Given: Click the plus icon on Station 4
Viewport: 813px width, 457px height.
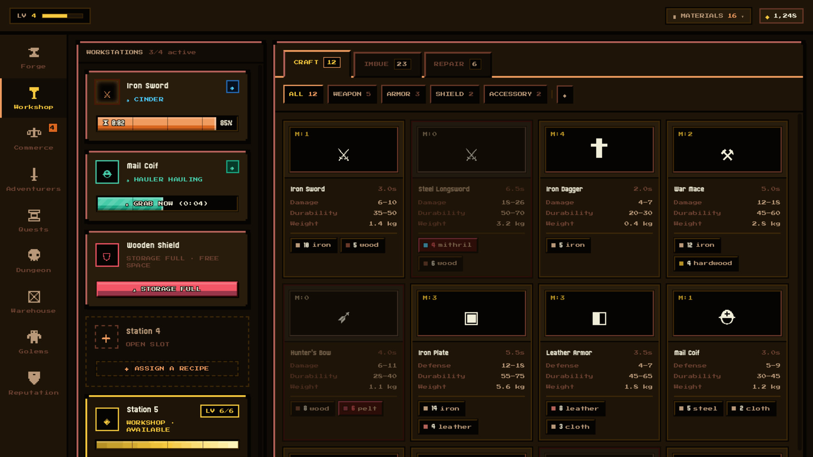Looking at the screenshot, I should point(106,337).
